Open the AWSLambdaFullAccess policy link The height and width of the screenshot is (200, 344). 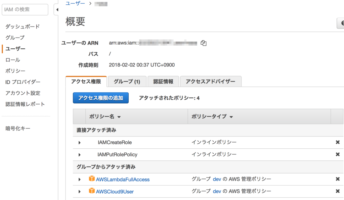tap(123, 180)
